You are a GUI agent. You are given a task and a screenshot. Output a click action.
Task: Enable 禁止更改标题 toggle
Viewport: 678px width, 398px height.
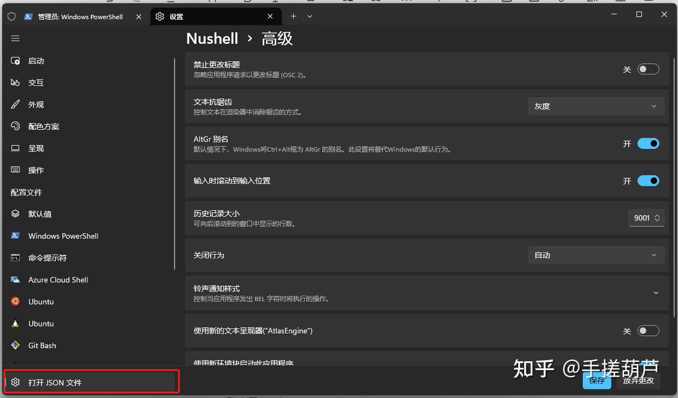point(648,68)
